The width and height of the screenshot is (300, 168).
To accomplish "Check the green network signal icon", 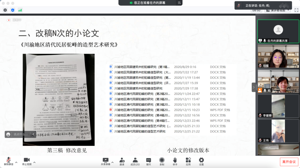I will (20, 10).
